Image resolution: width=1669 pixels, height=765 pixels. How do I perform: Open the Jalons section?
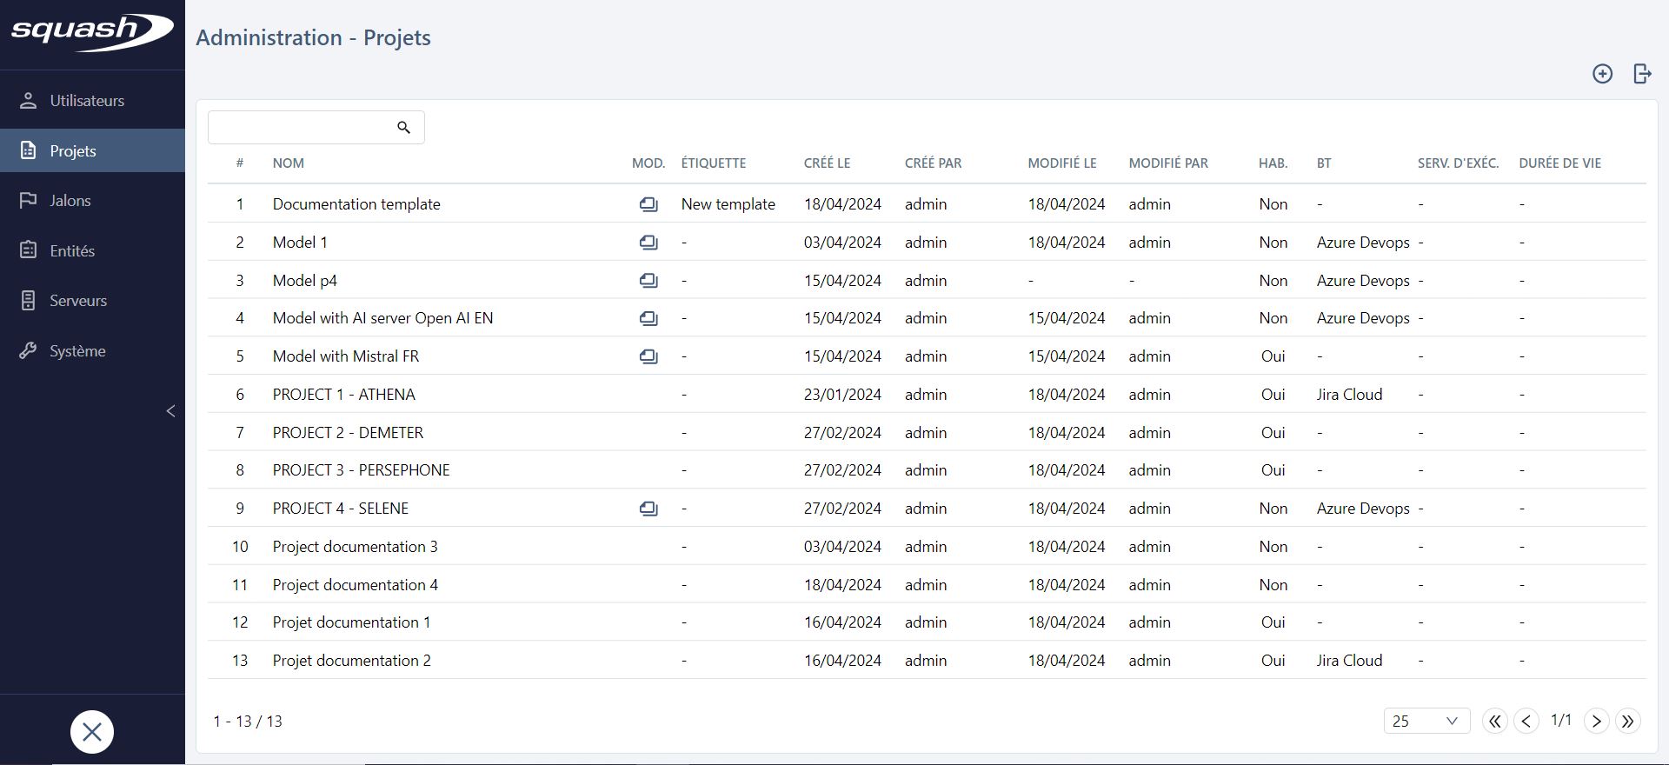70,201
